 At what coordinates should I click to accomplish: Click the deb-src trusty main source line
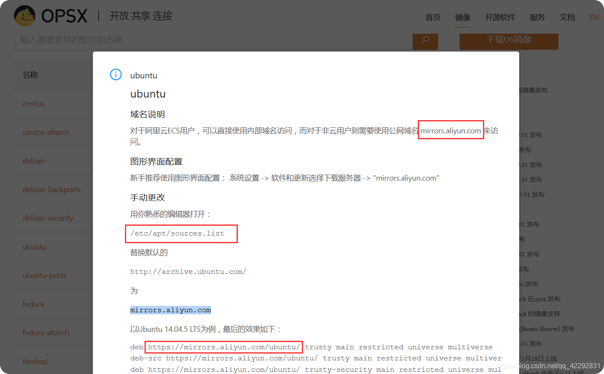click(316, 358)
